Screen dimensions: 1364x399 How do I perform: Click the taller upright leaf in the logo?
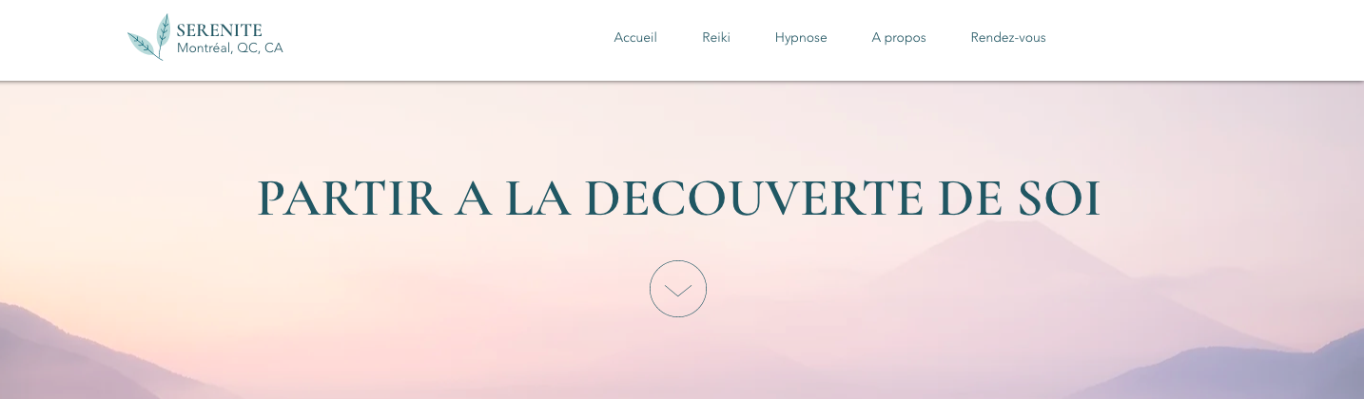point(164,30)
